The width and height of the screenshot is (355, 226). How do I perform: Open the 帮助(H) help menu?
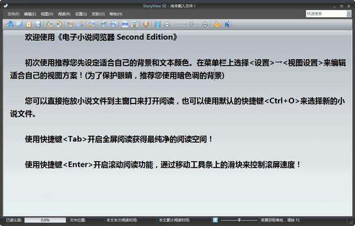click(x=116, y=14)
